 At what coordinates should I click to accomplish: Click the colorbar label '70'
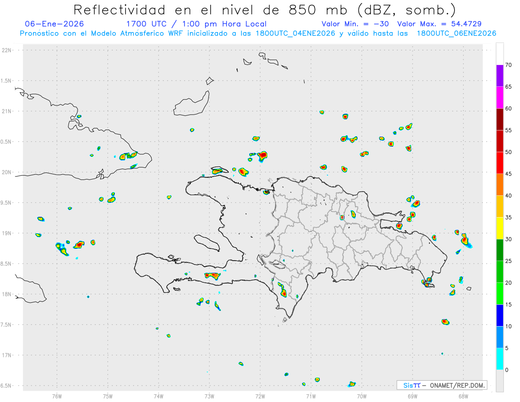pos(508,65)
